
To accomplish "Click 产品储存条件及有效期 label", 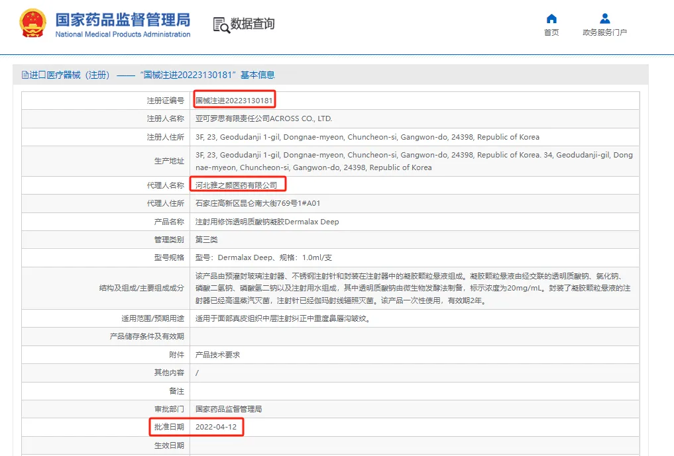I will [147, 336].
